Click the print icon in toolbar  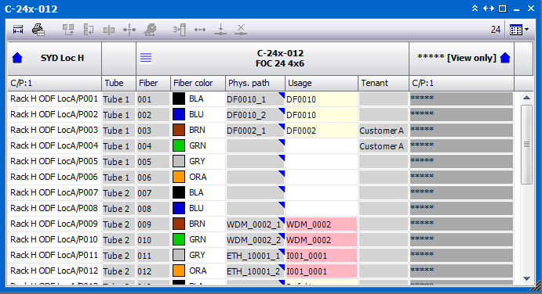[x=38, y=30]
